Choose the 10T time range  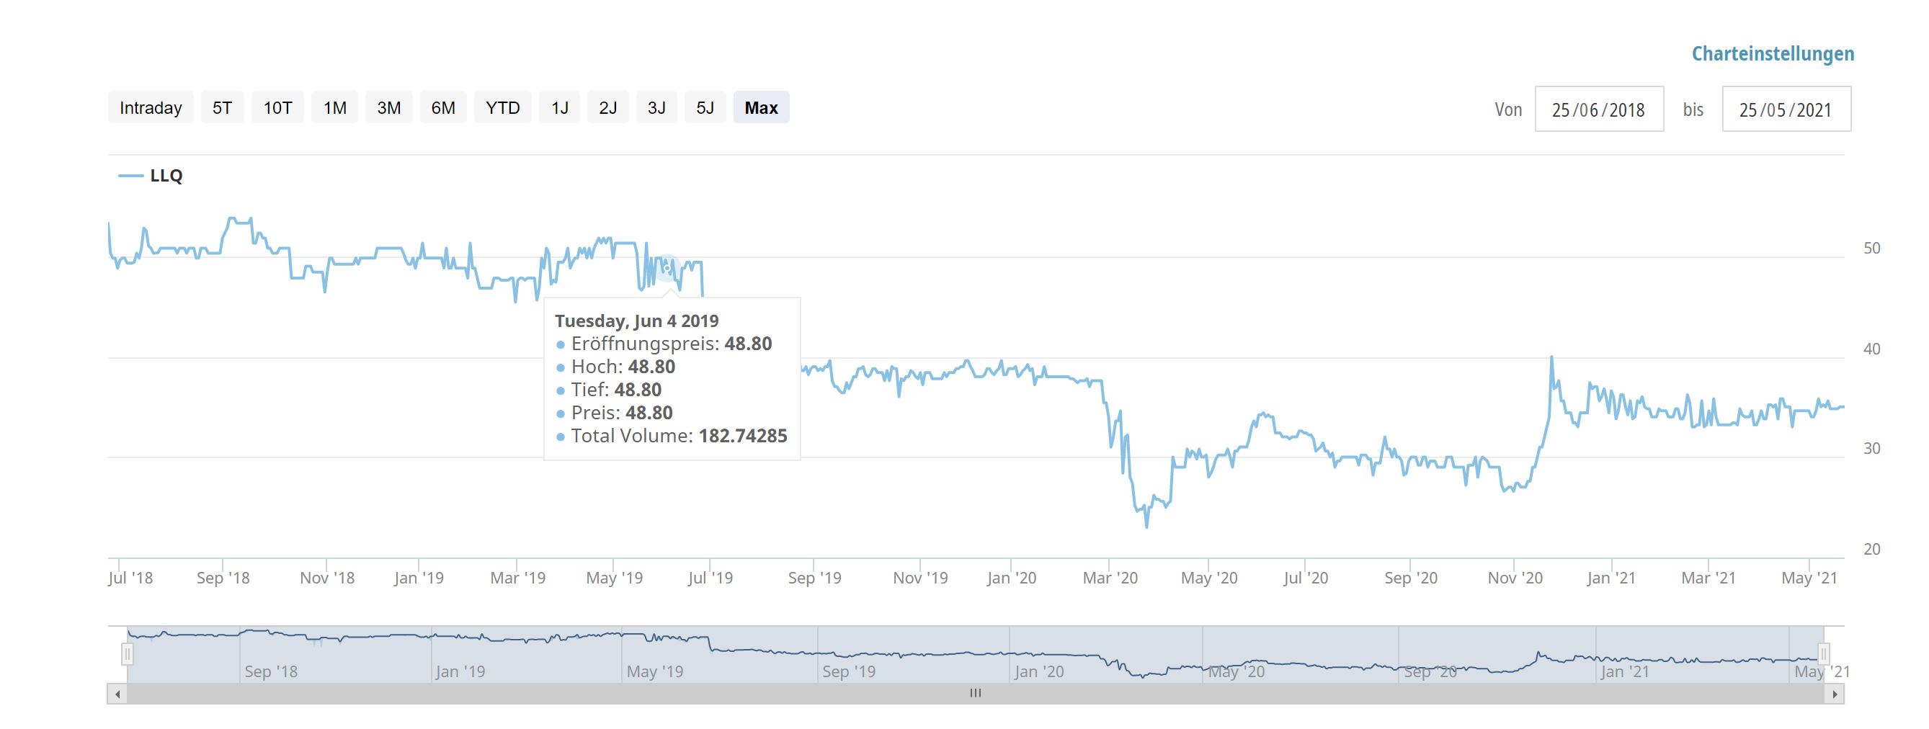pyautogui.click(x=277, y=108)
